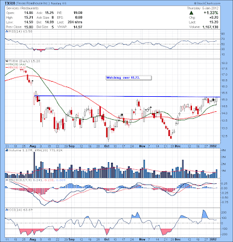Click the blue horizontal resistance line
The image size is (233, 242).
pyautogui.click(x=127, y=96)
